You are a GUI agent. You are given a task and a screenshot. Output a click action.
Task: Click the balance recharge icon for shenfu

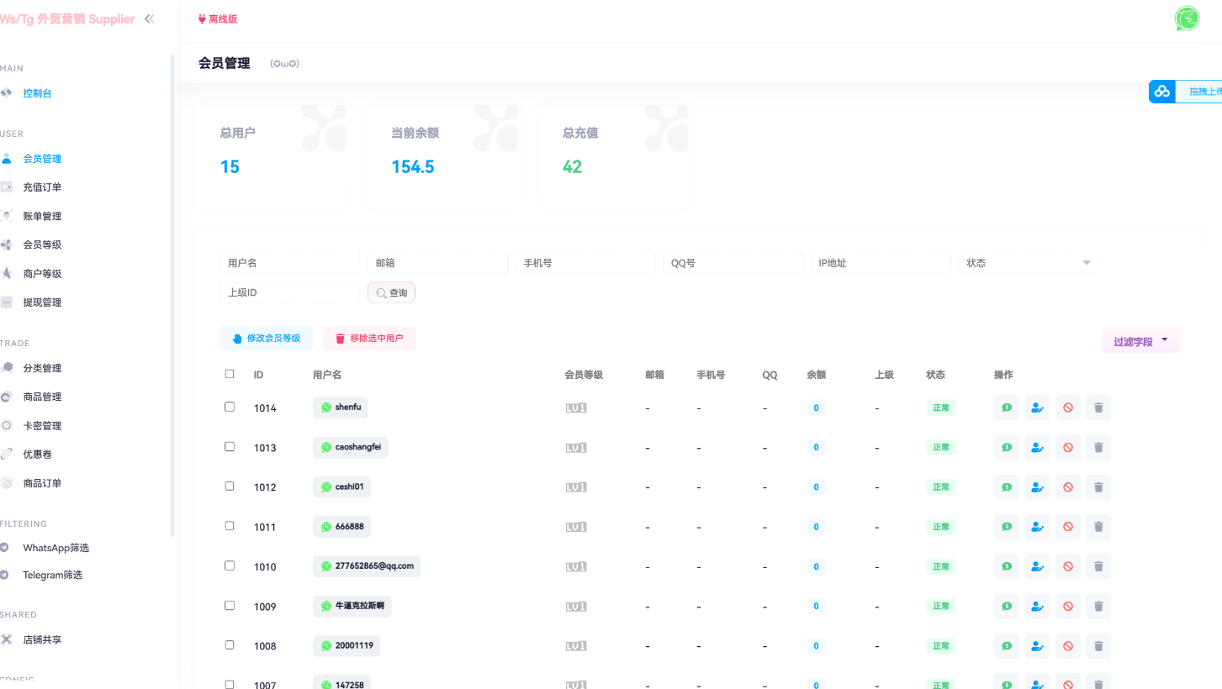pos(1007,408)
